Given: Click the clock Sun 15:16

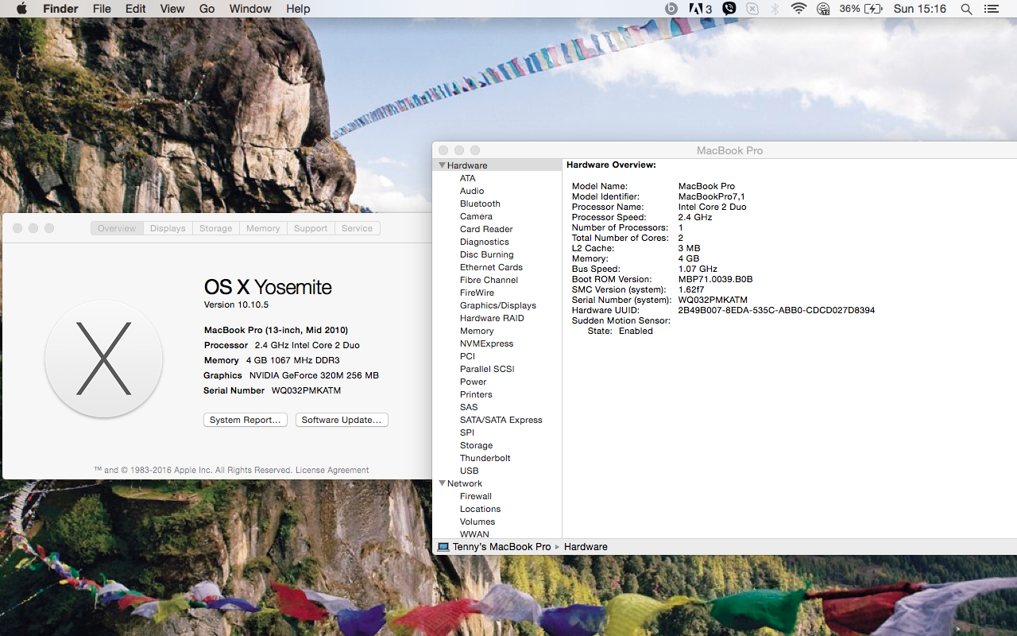Looking at the screenshot, I should 919,9.
